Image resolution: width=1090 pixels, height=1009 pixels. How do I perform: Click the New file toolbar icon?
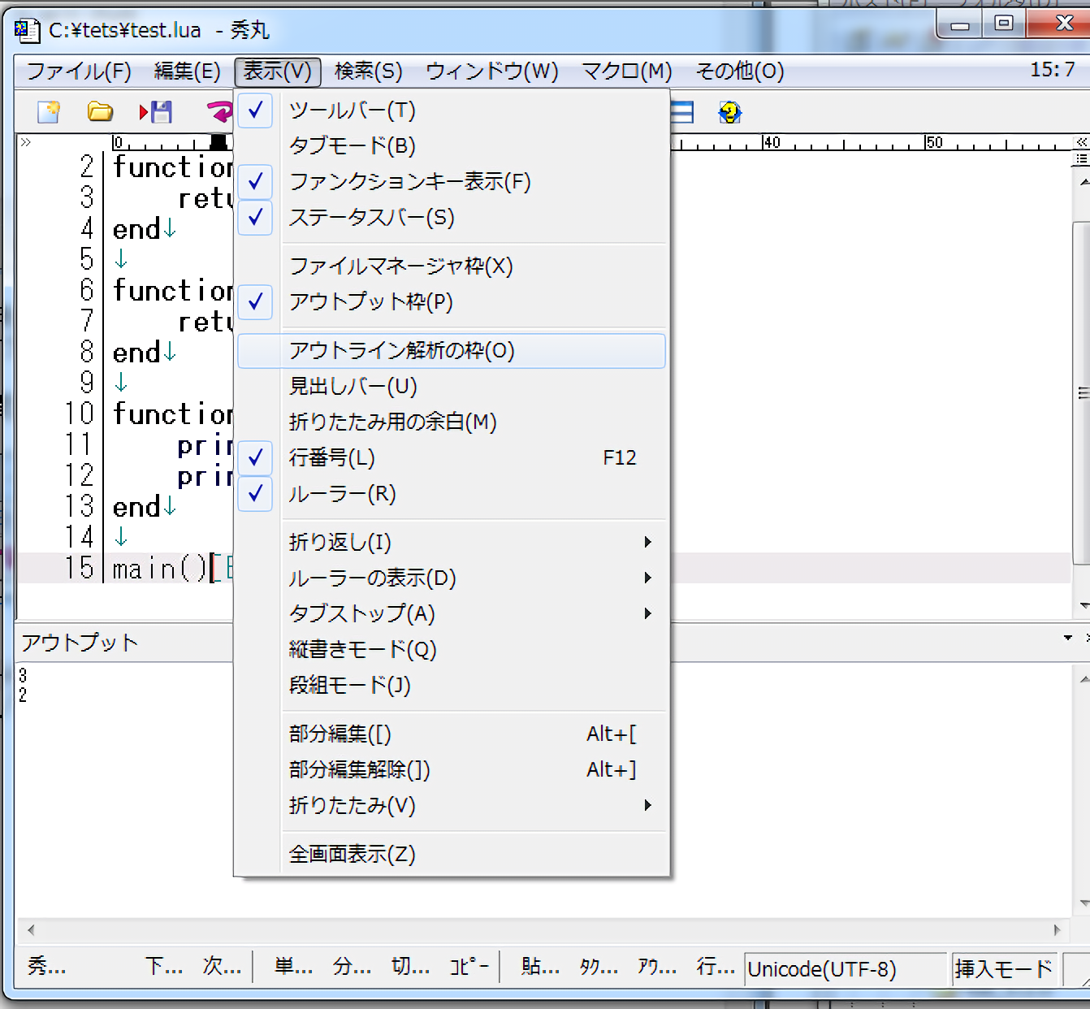click(49, 112)
